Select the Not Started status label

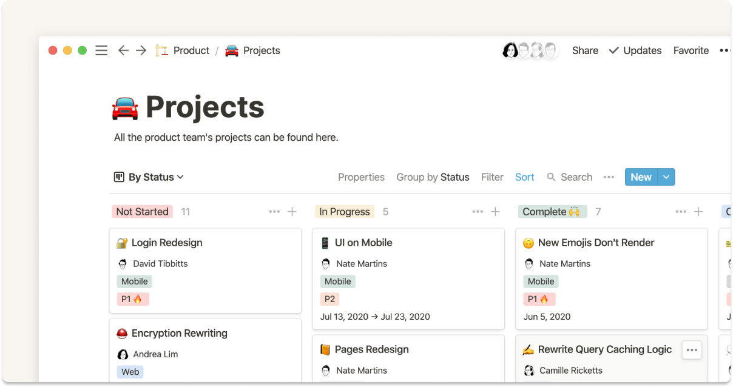tap(143, 212)
